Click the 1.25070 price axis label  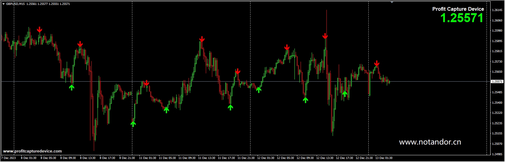(497, 144)
